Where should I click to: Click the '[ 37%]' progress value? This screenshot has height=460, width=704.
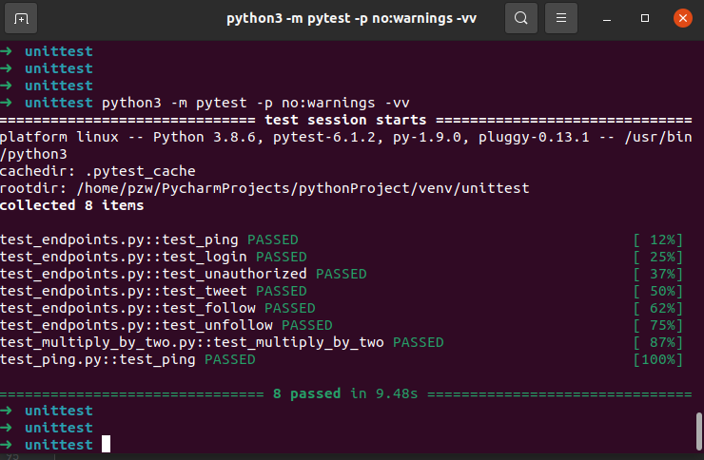tap(657, 274)
